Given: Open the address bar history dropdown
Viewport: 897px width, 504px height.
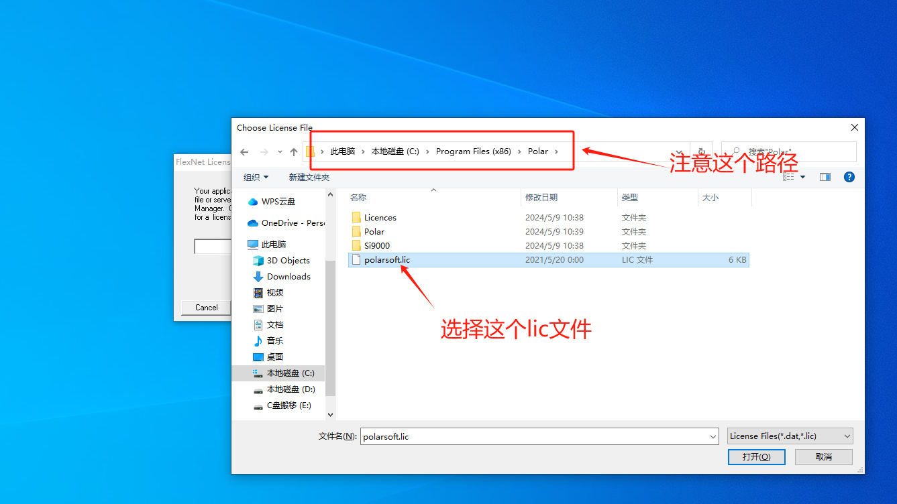Looking at the screenshot, I should pyautogui.click(x=680, y=152).
